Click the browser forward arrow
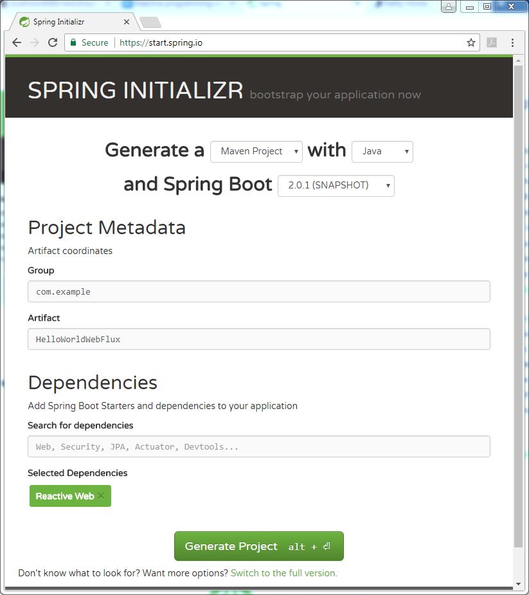Image resolution: width=529 pixels, height=595 pixels. pyautogui.click(x=35, y=42)
